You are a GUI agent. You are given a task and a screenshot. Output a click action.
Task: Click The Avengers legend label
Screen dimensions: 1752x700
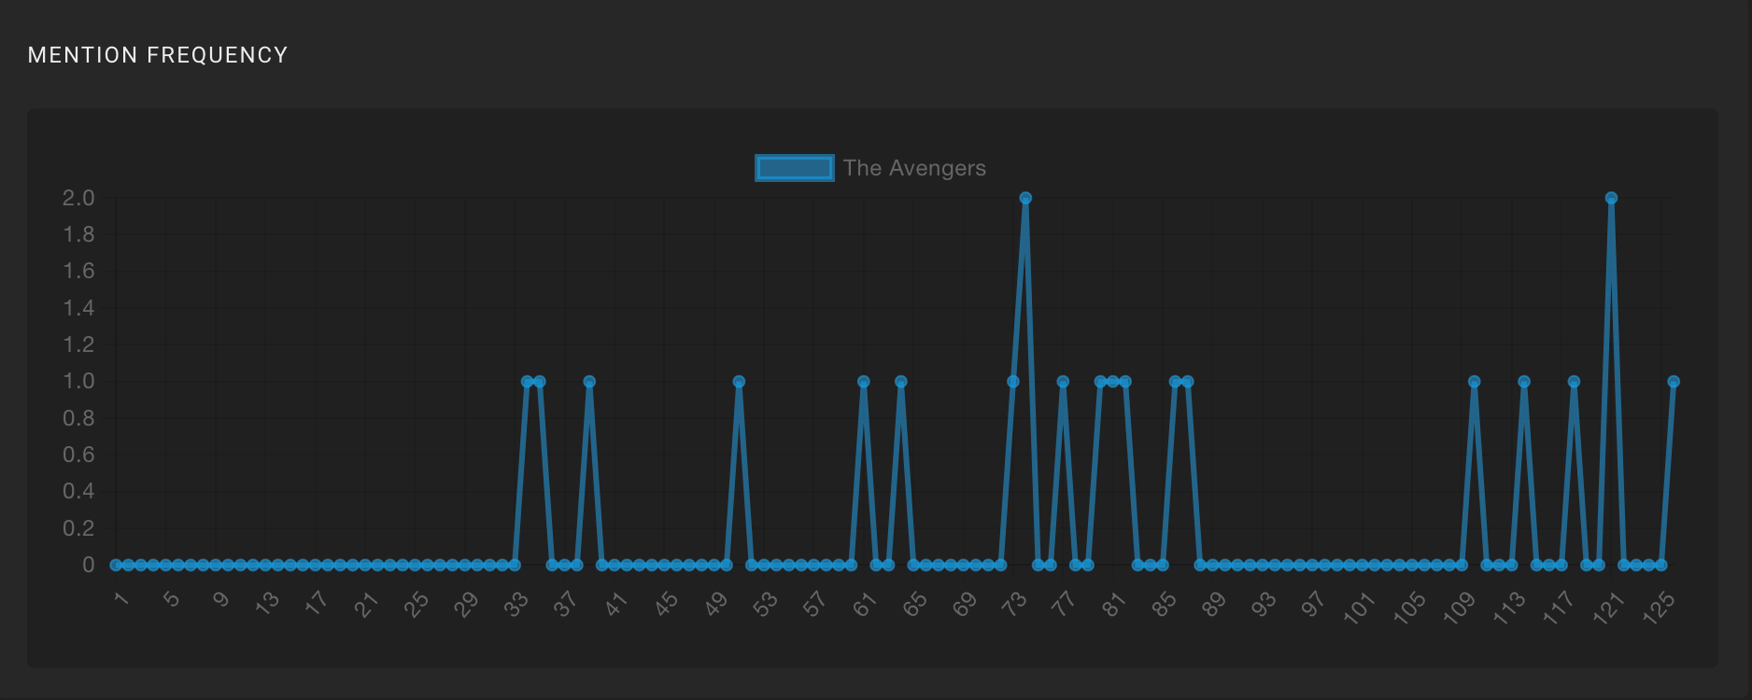(x=914, y=168)
